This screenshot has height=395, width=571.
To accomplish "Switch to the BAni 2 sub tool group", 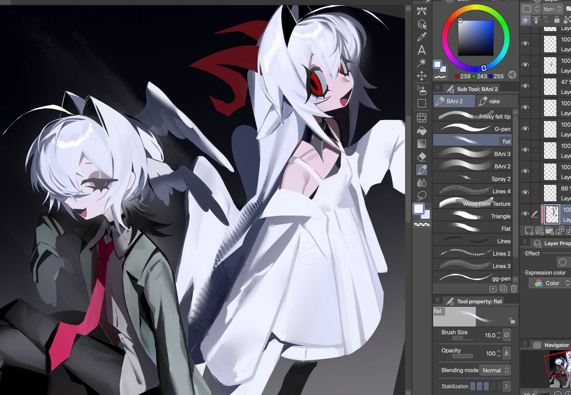I will pyautogui.click(x=454, y=101).
